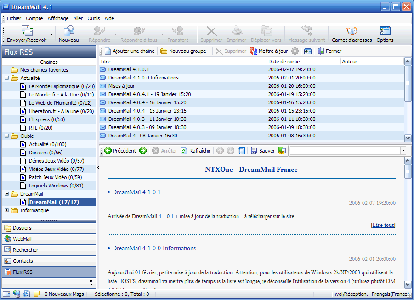This screenshot has width=414, height=300.
Task: Open the Fichier menu
Action: point(14,18)
